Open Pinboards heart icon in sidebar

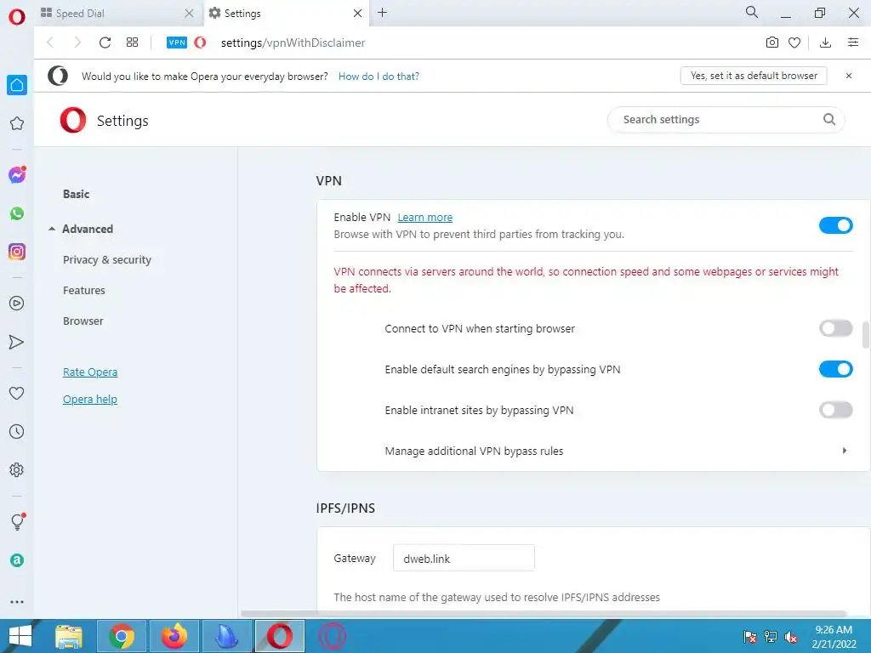[17, 393]
